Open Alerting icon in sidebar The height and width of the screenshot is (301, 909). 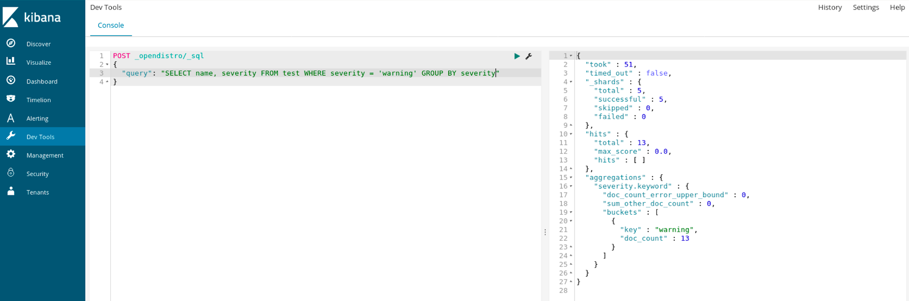click(x=11, y=118)
